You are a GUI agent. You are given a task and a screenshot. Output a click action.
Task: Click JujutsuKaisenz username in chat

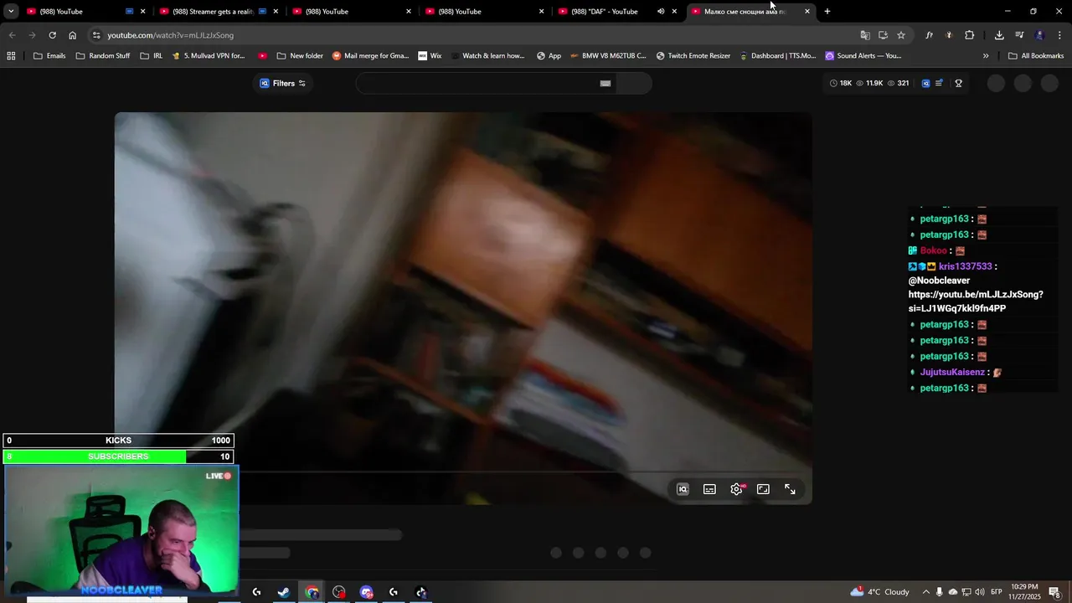[x=952, y=372]
